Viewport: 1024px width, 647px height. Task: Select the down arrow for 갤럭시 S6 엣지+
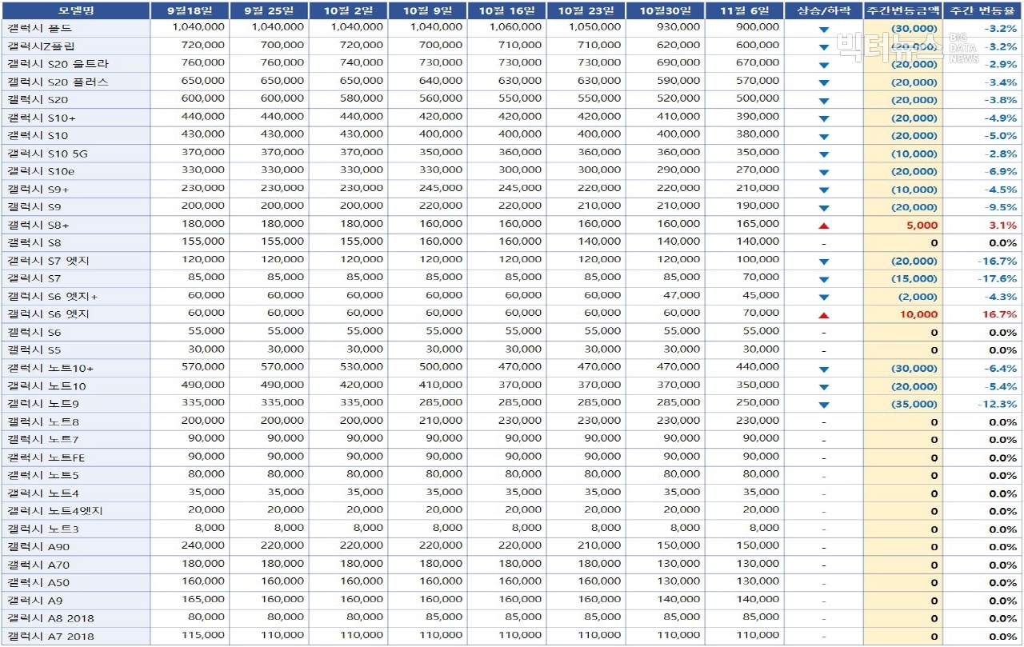[824, 298]
